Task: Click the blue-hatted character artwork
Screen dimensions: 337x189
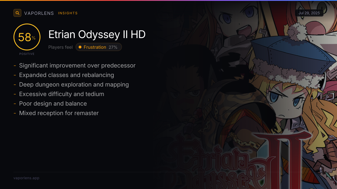Action: [x=292, y=84]
